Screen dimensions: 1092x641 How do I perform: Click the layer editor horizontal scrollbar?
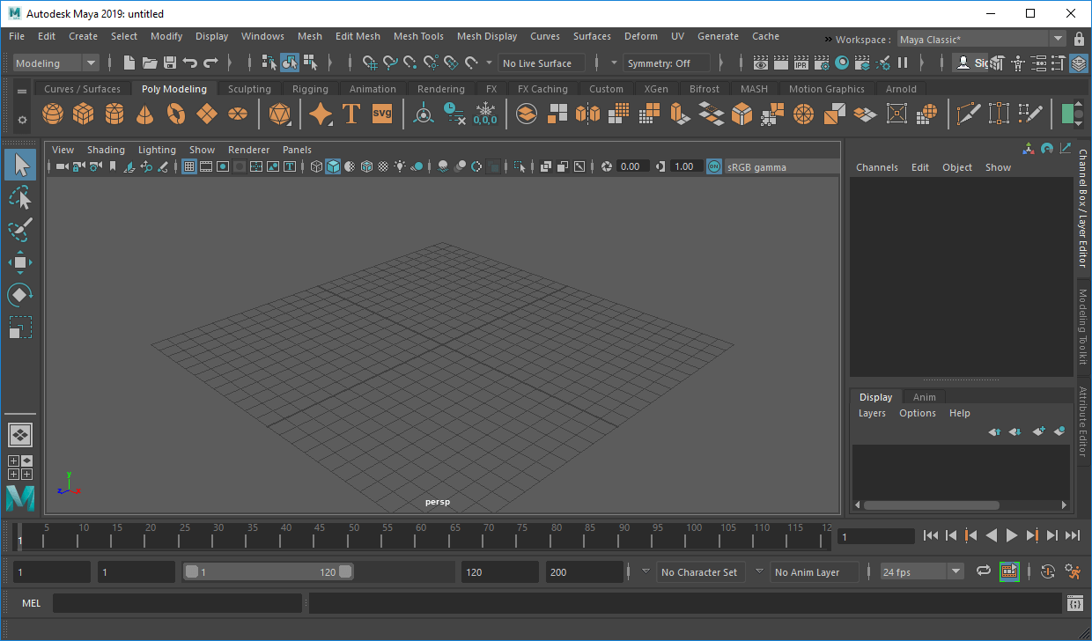932,505
